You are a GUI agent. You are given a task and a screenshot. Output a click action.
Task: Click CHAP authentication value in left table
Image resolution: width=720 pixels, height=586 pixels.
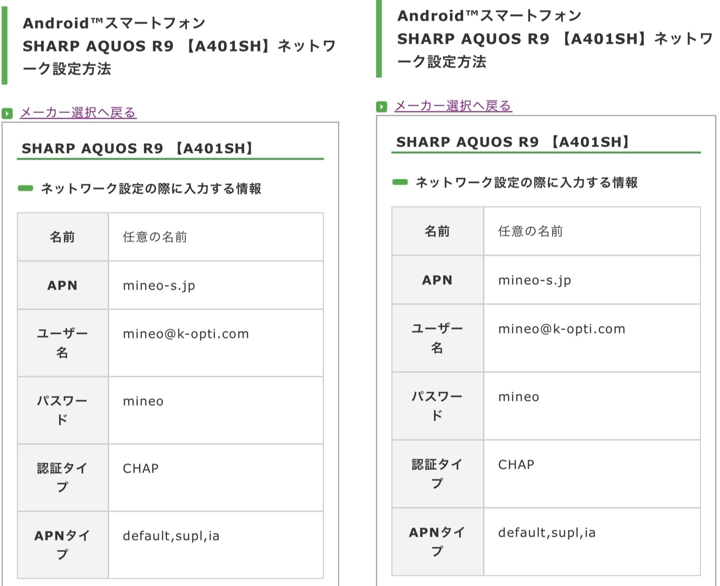141,468
